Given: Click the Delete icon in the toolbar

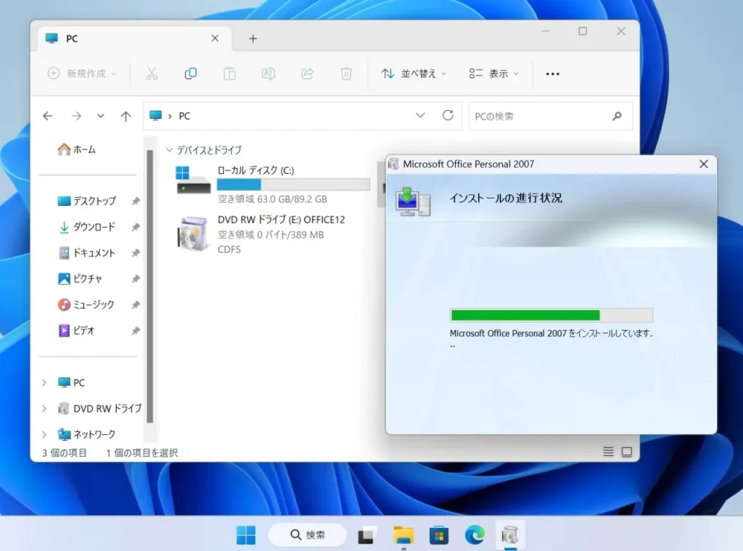Looking at the screenshot, I should coord(346,73).
